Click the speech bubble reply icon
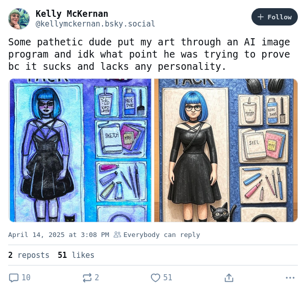Image resolution: width=306 pixels, height=291 pixels. (x=14, y=278)
